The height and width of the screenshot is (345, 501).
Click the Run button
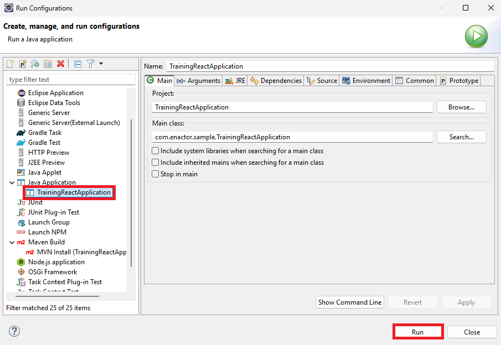tap(418, 331)
